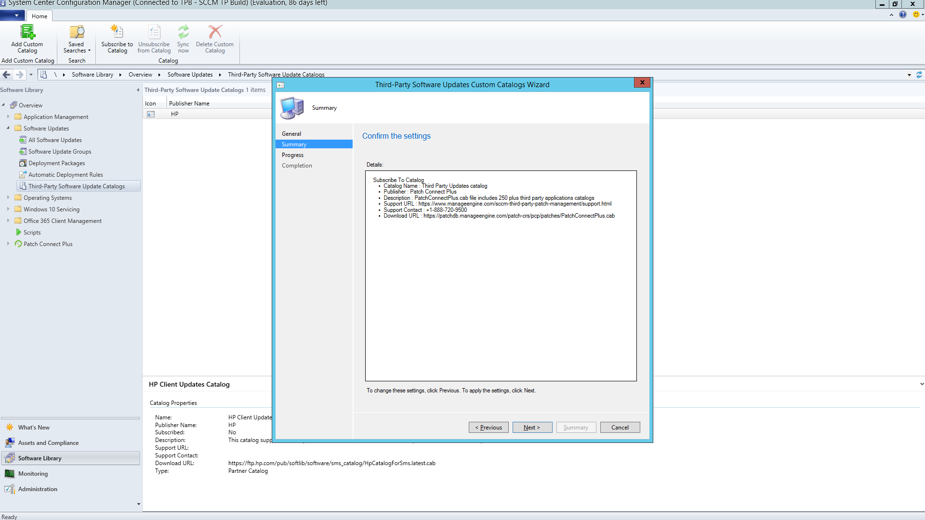Viewport: 925px width, 520px height.
Task: Click the Sync now icon
Action: point(183,33)
